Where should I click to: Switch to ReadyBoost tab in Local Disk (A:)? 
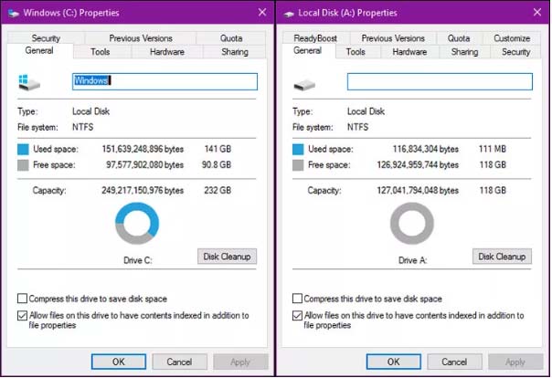point(315,38)
